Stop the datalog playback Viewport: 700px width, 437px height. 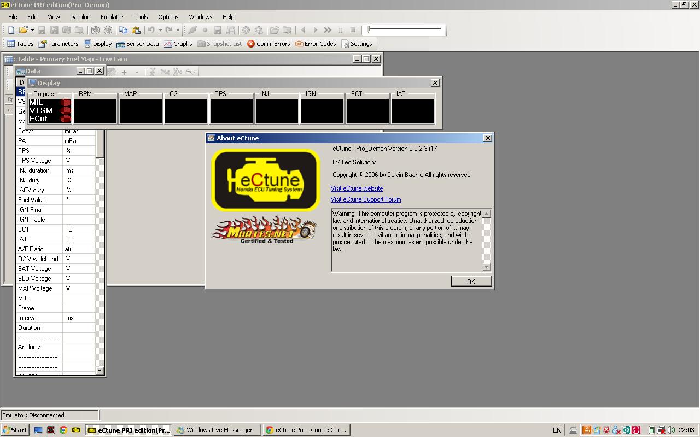point(353,30)
